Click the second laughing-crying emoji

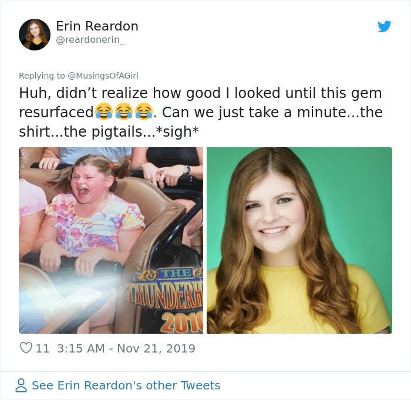124,112
